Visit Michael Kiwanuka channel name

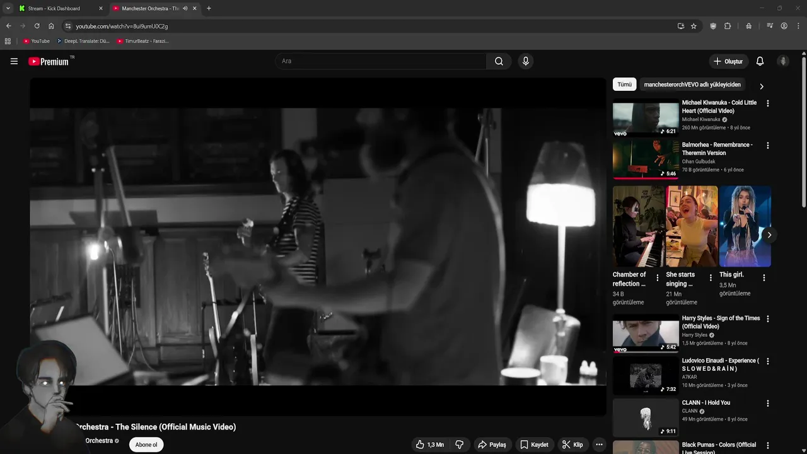[x=700, y=119]
